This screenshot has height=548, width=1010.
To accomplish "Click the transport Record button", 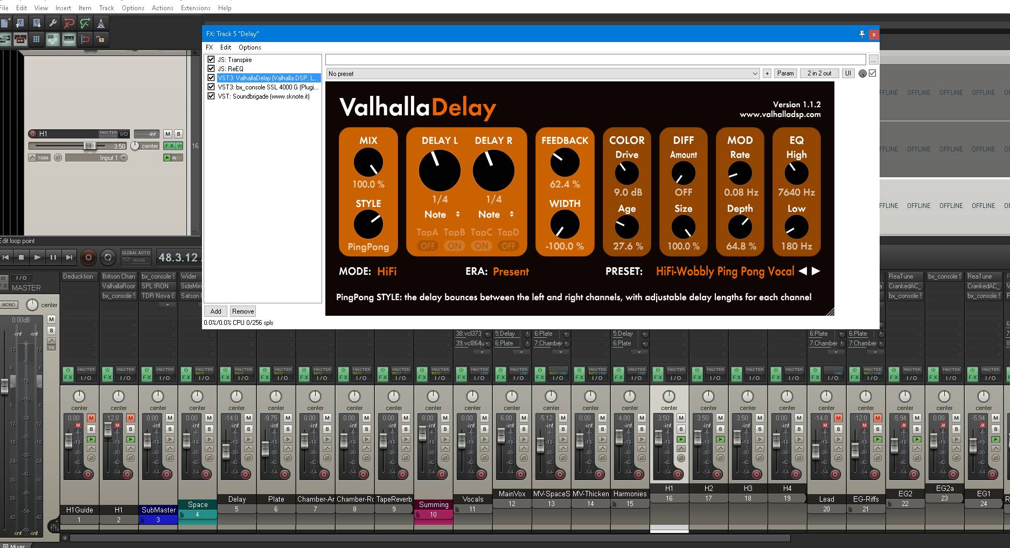I will 88,258.
